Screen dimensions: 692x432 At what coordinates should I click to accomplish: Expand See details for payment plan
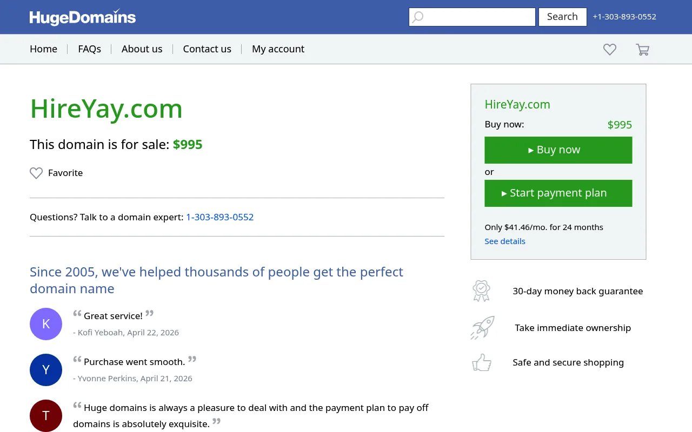pyautogui.click(x=504, y=241)
